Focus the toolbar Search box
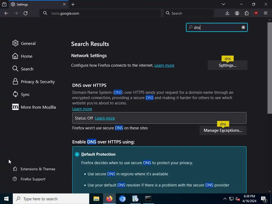 coord(188,13)
